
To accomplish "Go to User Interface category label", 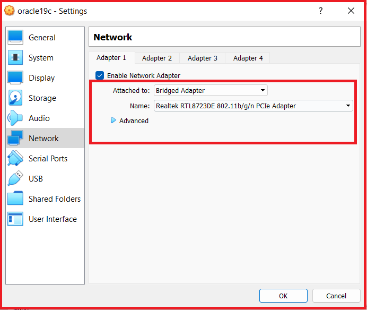I will point(53,219).
